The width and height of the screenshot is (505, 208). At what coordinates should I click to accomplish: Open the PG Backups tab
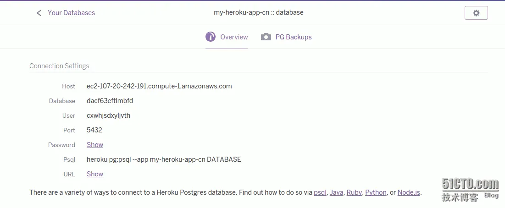(293, 37)
